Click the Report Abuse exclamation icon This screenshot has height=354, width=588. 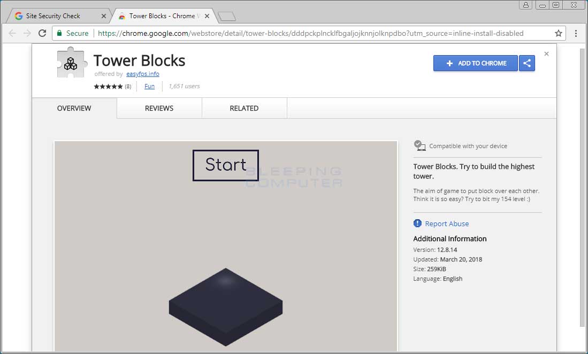tap(417, 223)
